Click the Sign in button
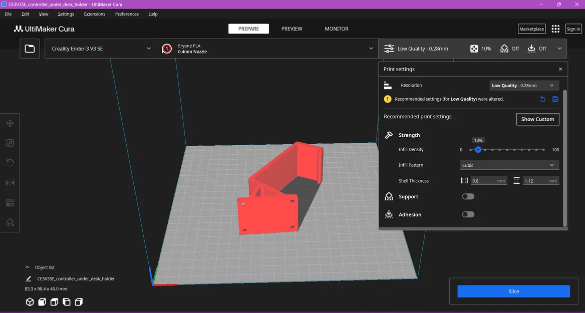585x313 pixels. click(x=573, y=29)
